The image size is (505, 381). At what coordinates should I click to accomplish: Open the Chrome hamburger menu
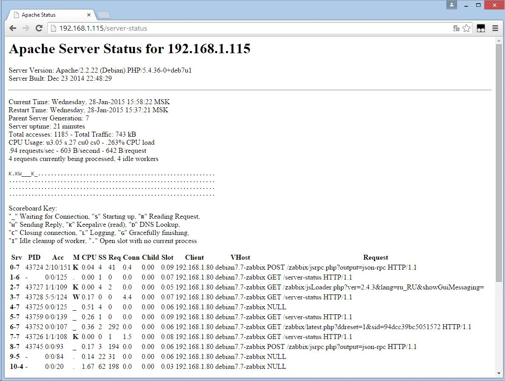coord(496,28)
